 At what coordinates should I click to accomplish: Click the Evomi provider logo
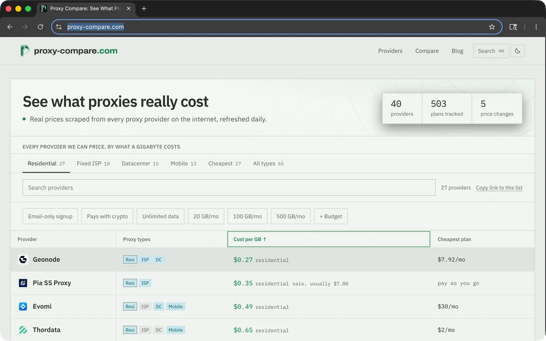point(23,307)
